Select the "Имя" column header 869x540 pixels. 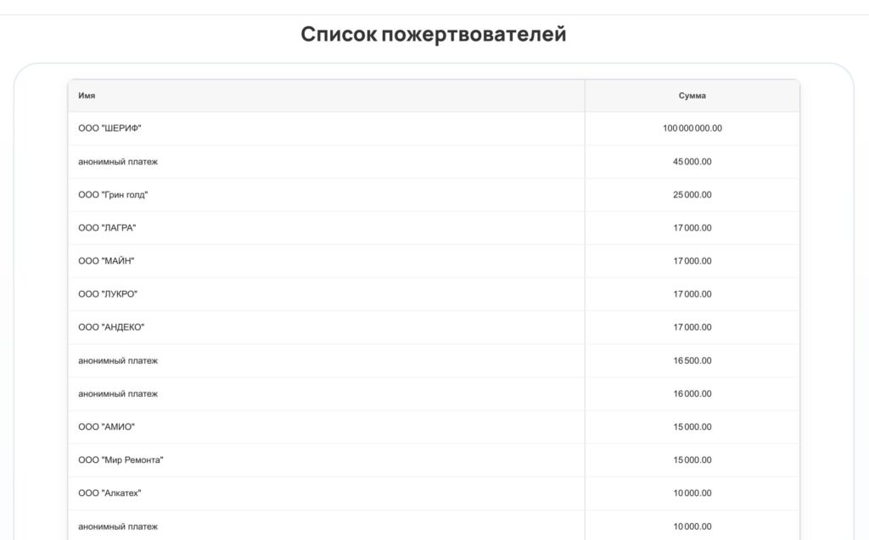[87, 96]
